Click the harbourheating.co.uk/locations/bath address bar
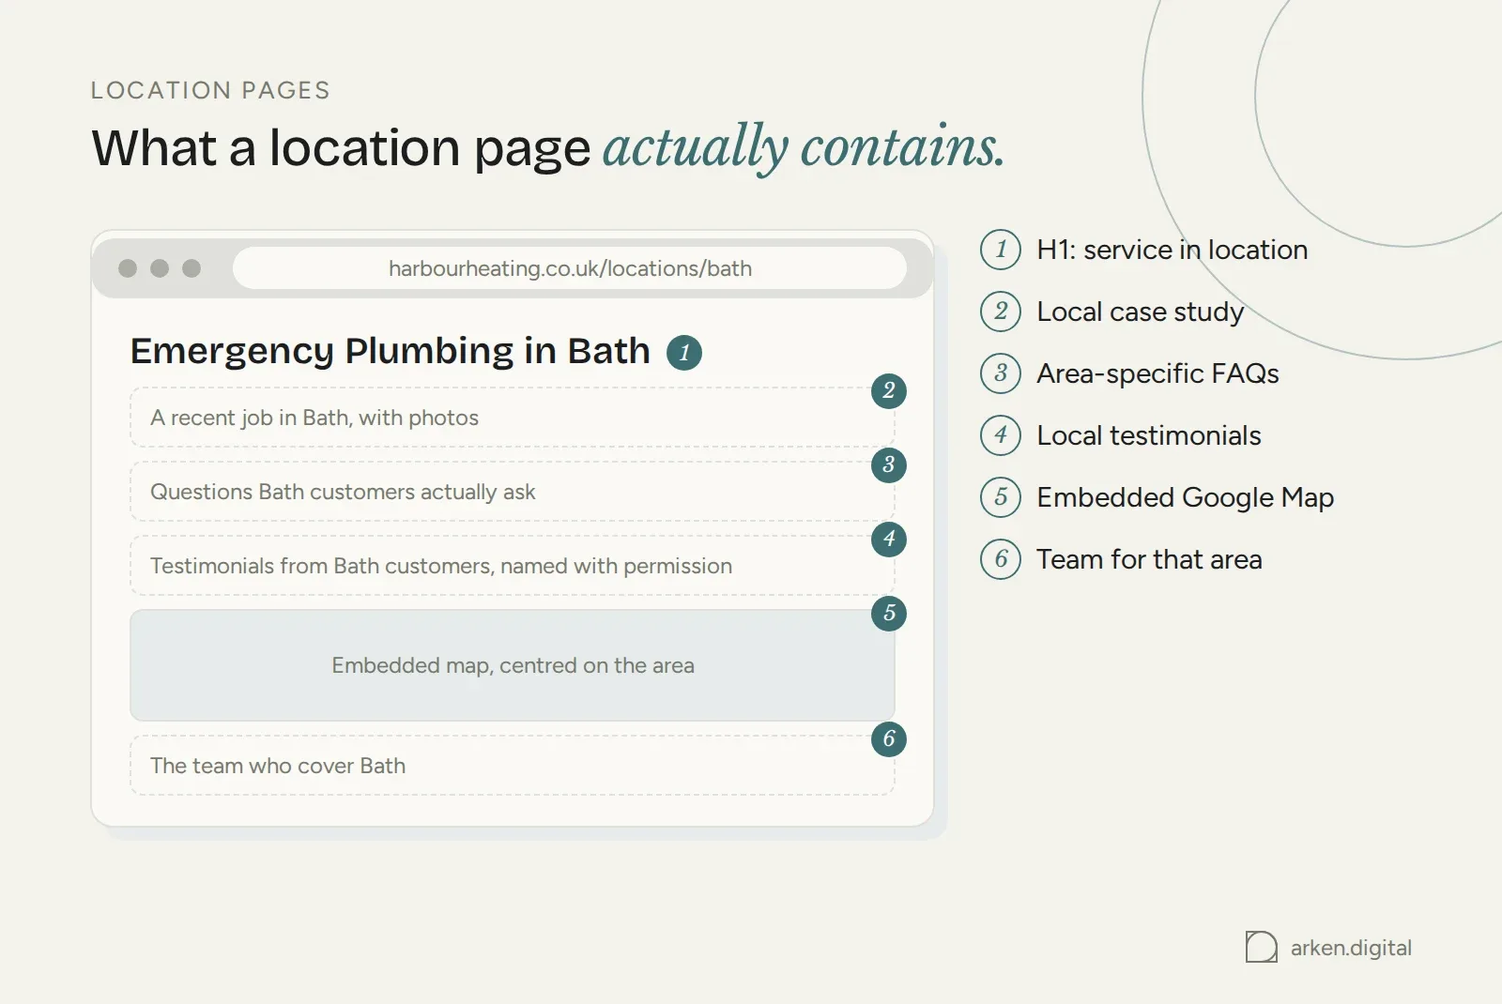 tap(570, 268)
